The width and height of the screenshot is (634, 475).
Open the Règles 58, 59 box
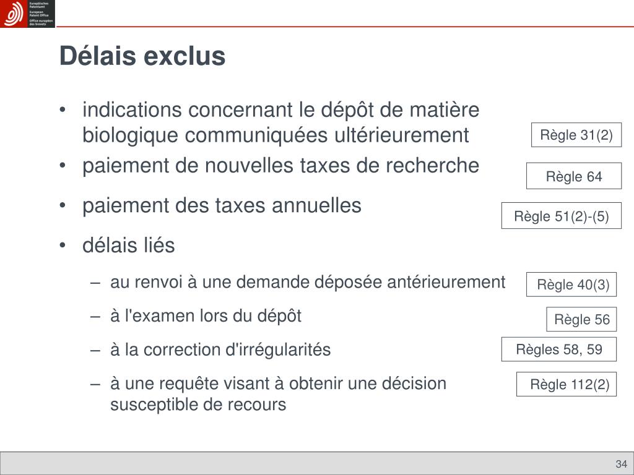point(559,349)
